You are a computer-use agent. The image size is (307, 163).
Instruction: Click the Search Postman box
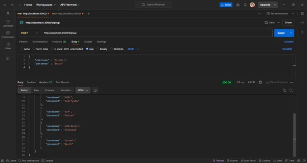pyautogui.click(x=153, y=5)
